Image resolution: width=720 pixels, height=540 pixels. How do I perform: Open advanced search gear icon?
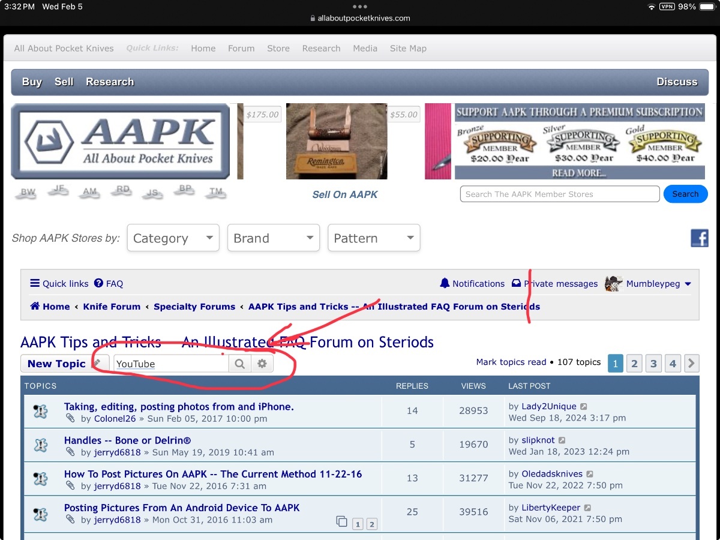click(x=262, y=364)
